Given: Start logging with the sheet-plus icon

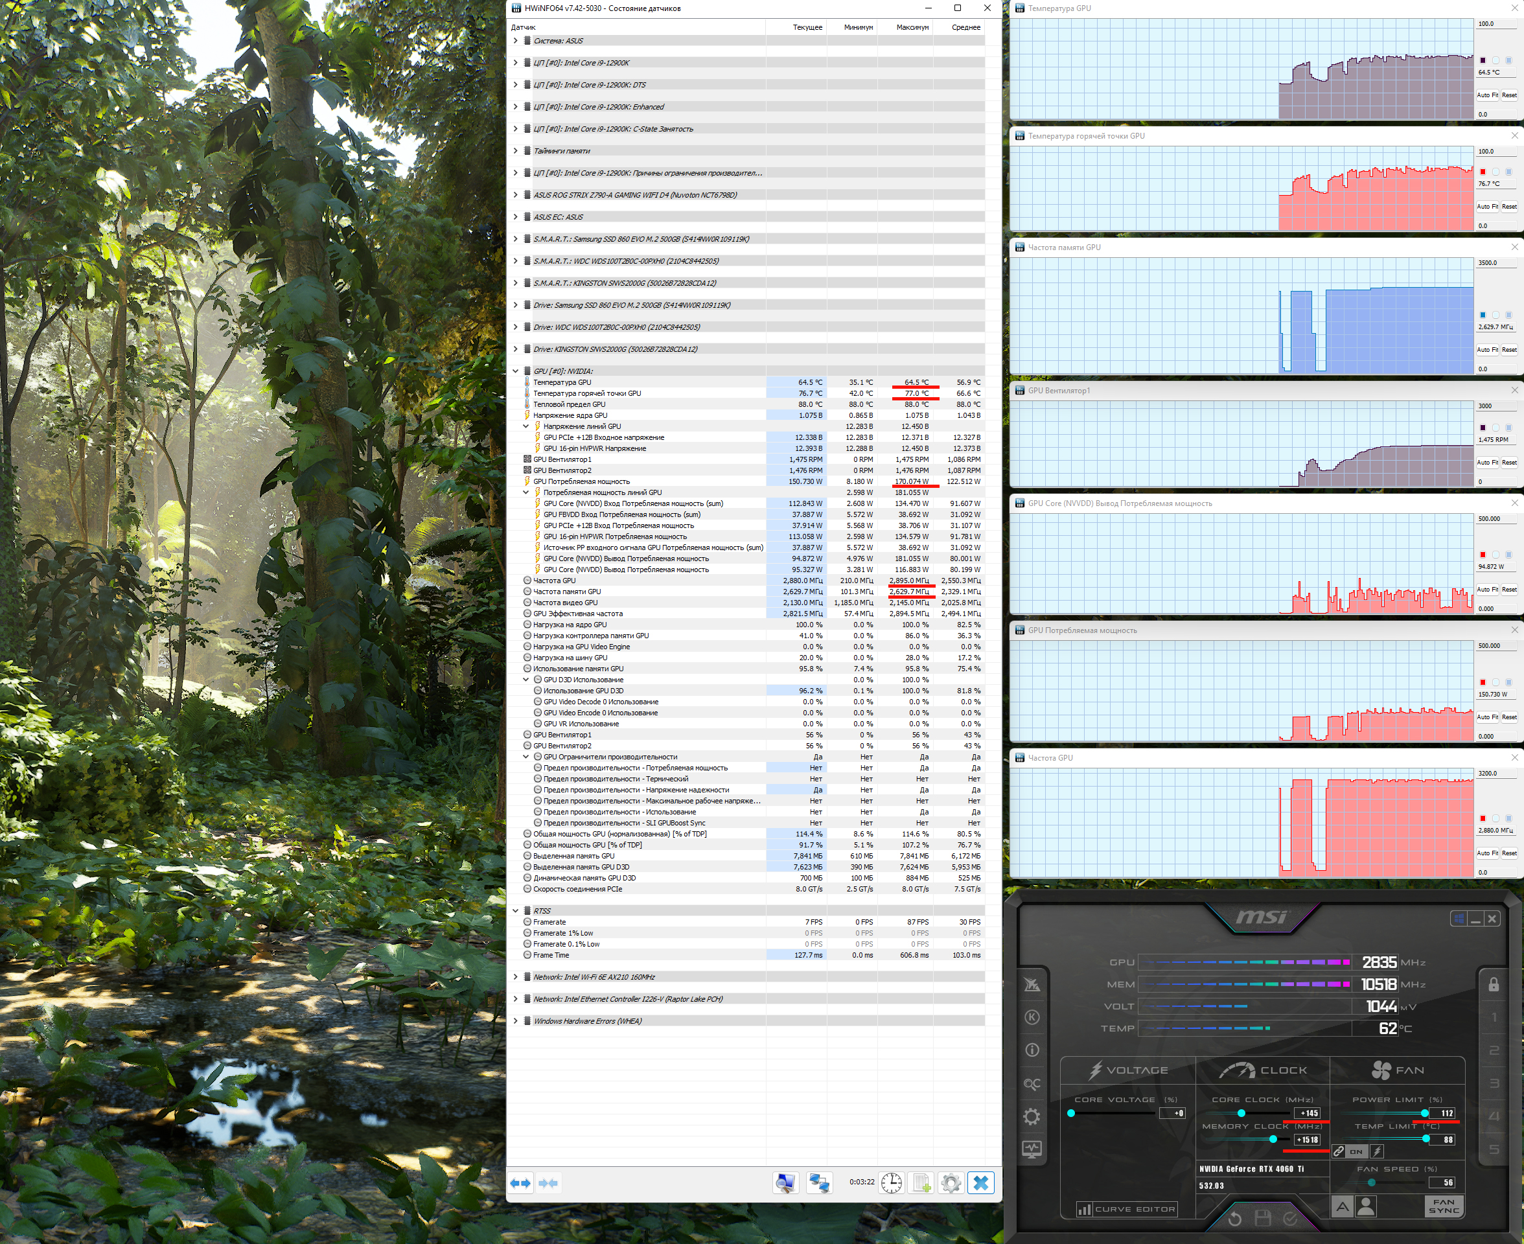Looking at the screenshot, I should 921,1183.
